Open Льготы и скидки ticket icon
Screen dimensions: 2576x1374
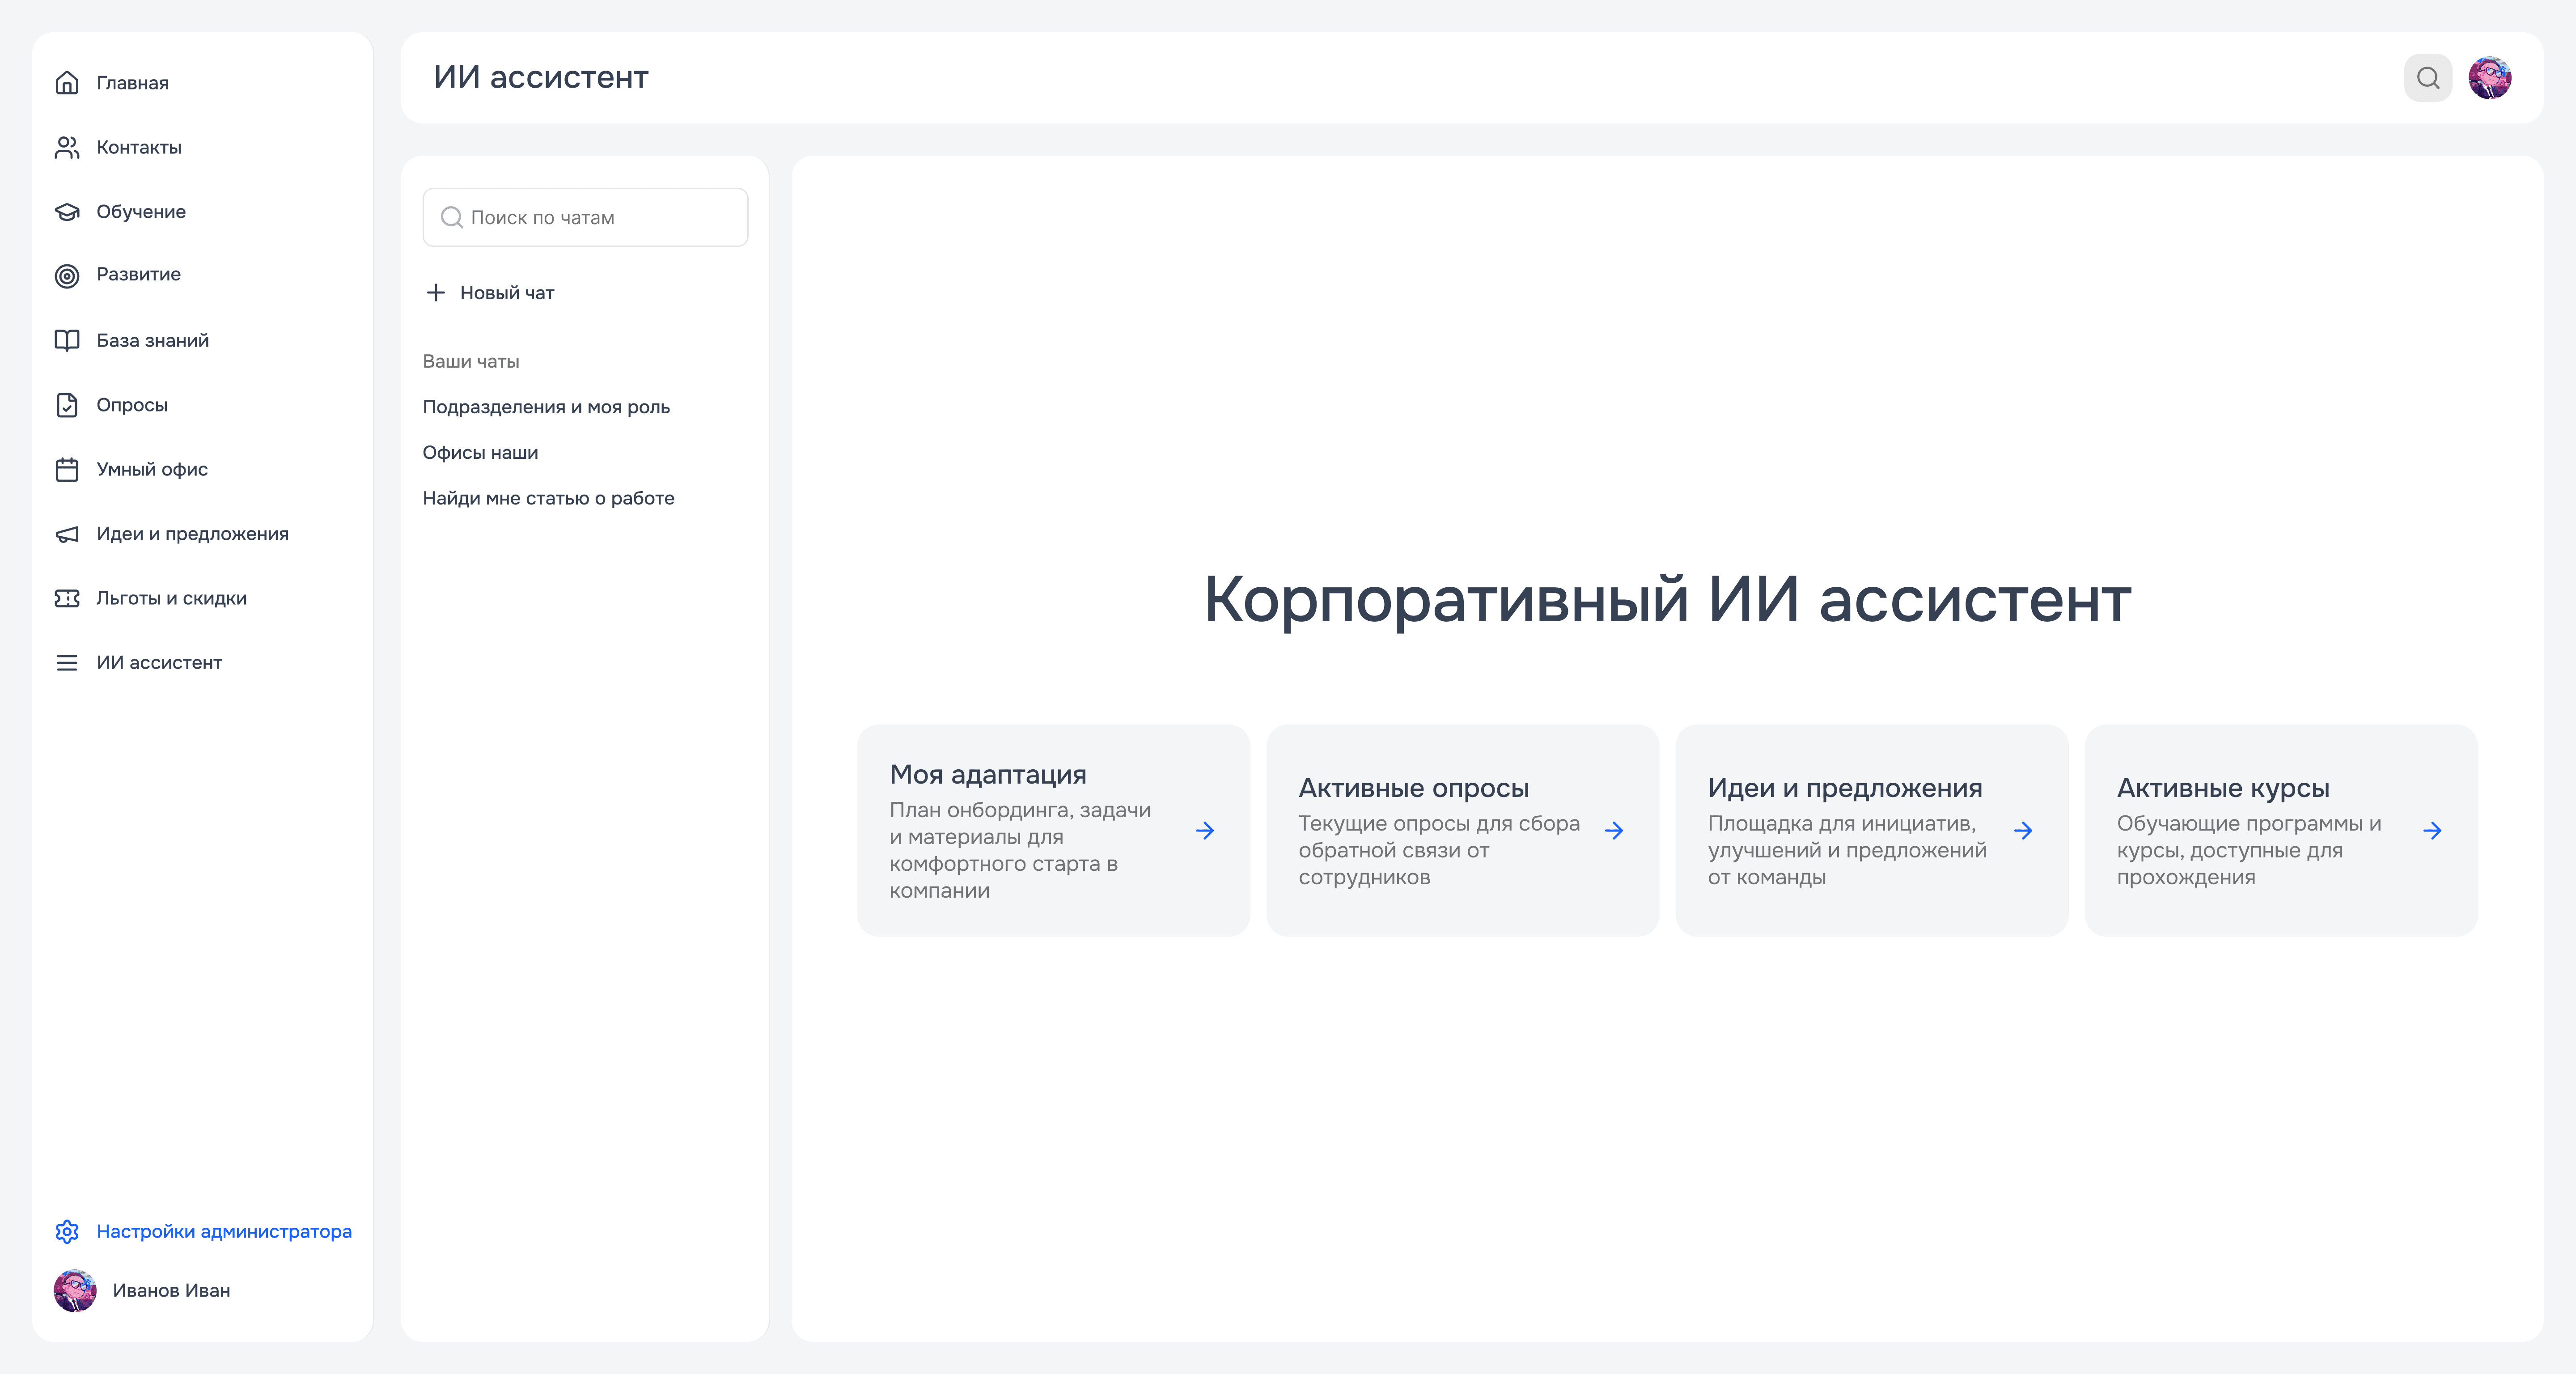(67, 598)
